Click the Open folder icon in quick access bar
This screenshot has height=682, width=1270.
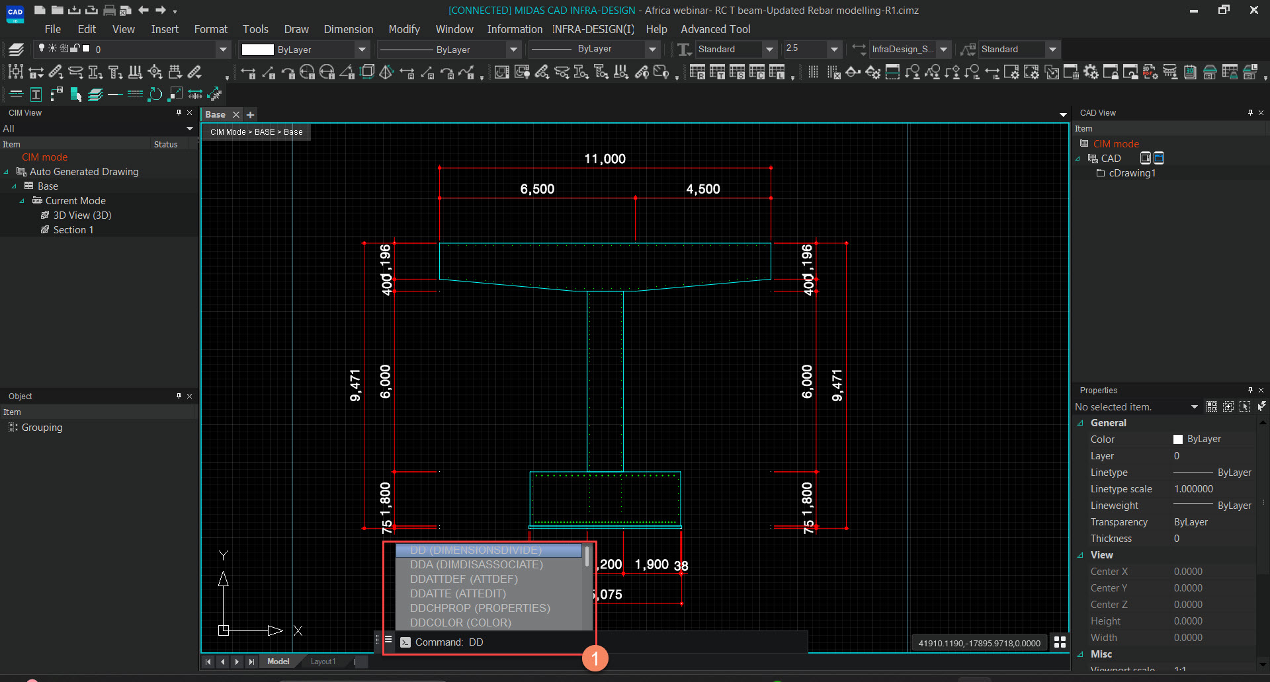click(x=58, y=10)
